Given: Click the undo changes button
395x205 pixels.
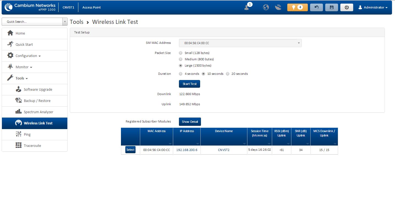Looking at the screenshot, I should click(x=316, y=7).
